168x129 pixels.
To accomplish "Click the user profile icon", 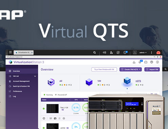I will click(x=135, y=52).
